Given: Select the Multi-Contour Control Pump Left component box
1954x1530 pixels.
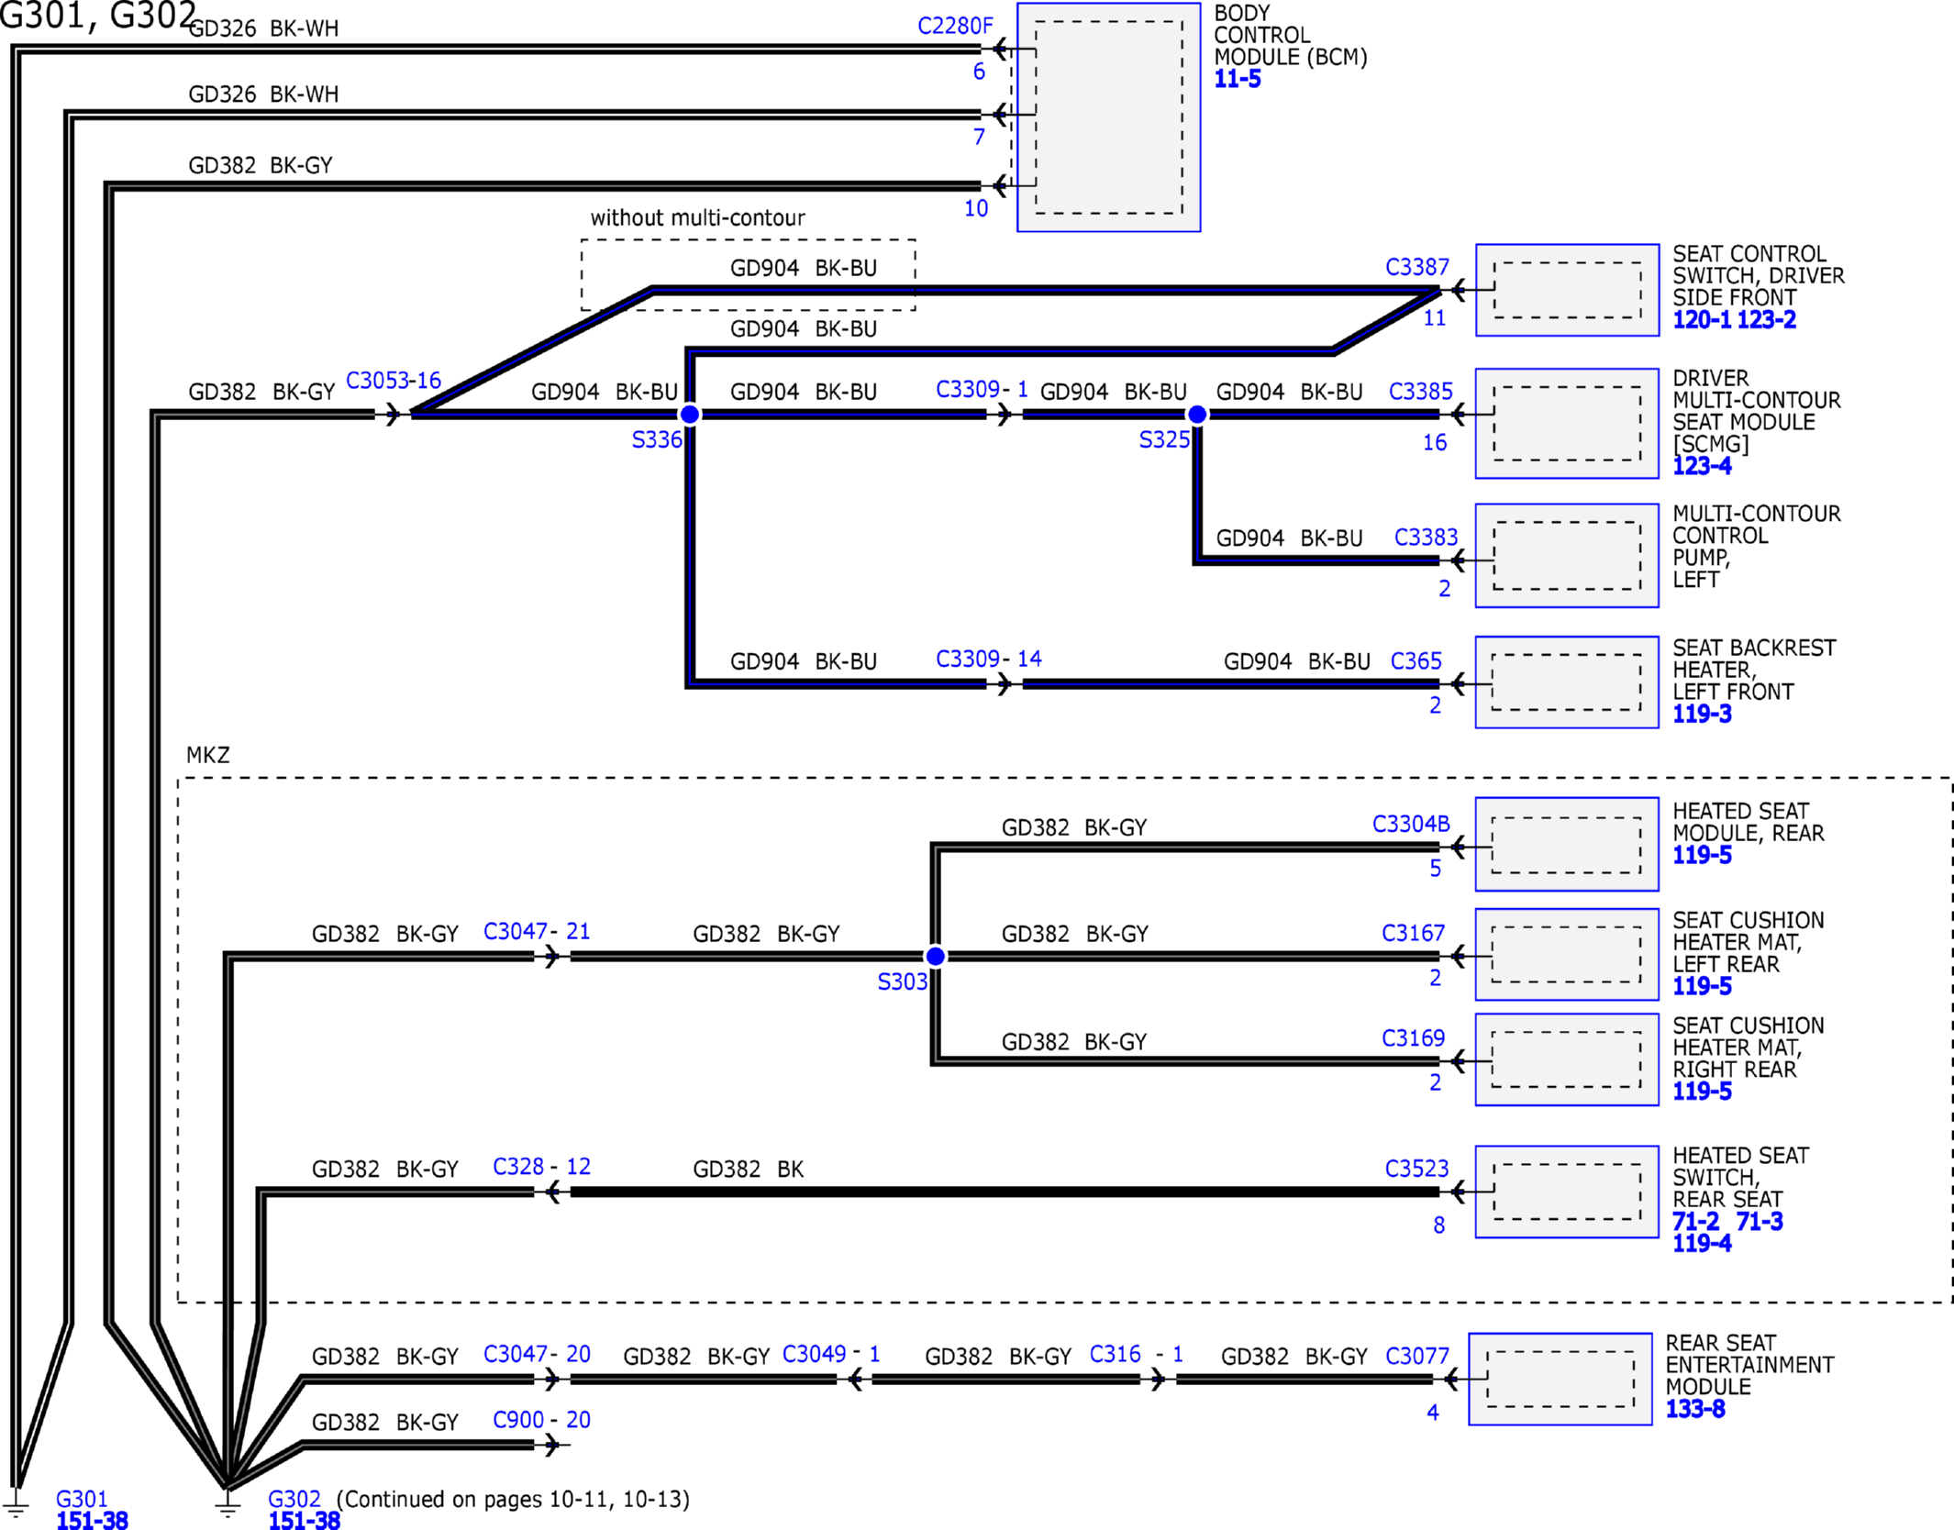Looking at the screenshot, I should click(x=1567, y=556).
